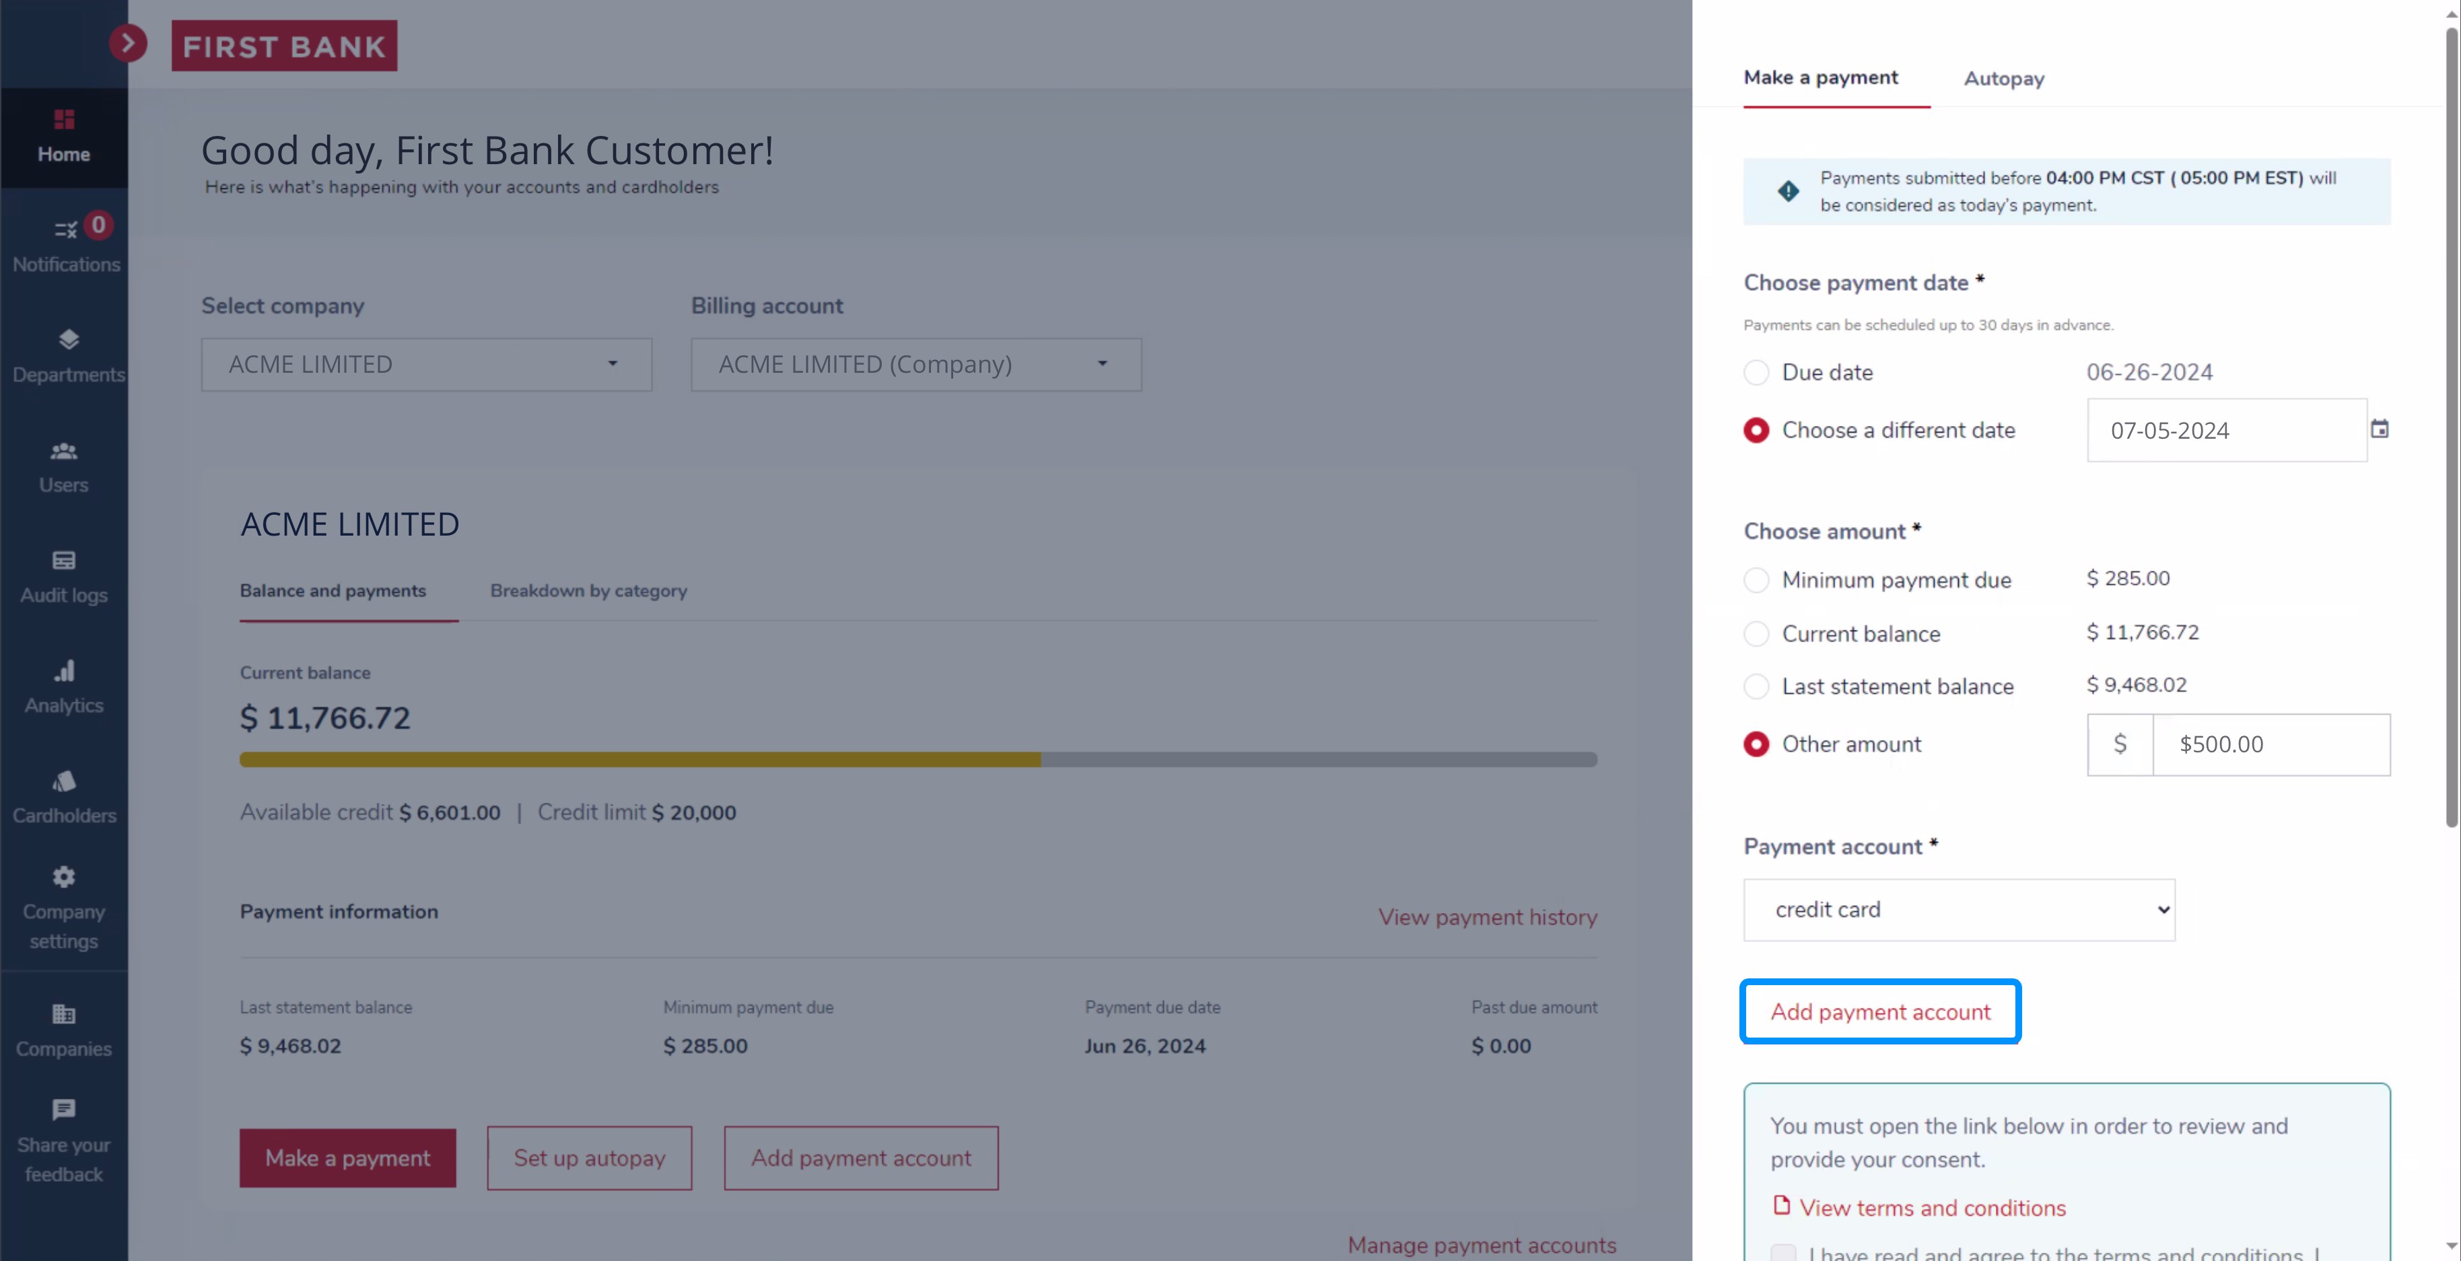2461x1261 pixels.
Task: Open the Select company dropdown
Action: coord(426,364)
